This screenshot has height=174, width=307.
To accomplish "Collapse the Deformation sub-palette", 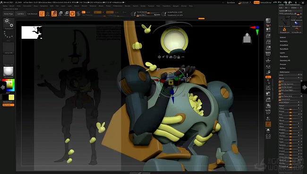I will 285,72.
